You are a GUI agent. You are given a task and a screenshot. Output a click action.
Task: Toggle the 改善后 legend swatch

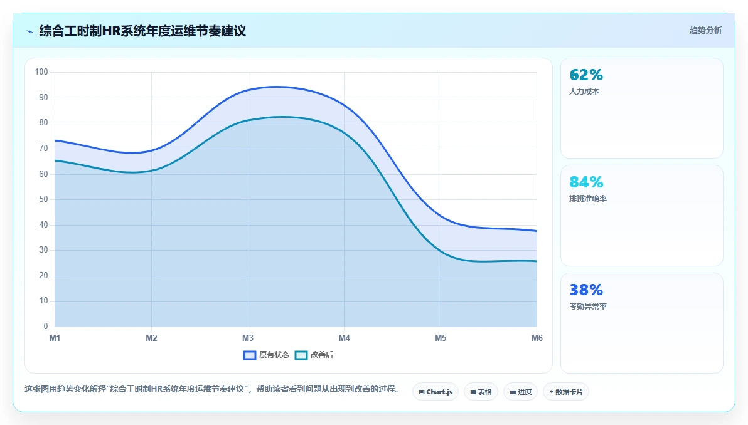[301, 355]
